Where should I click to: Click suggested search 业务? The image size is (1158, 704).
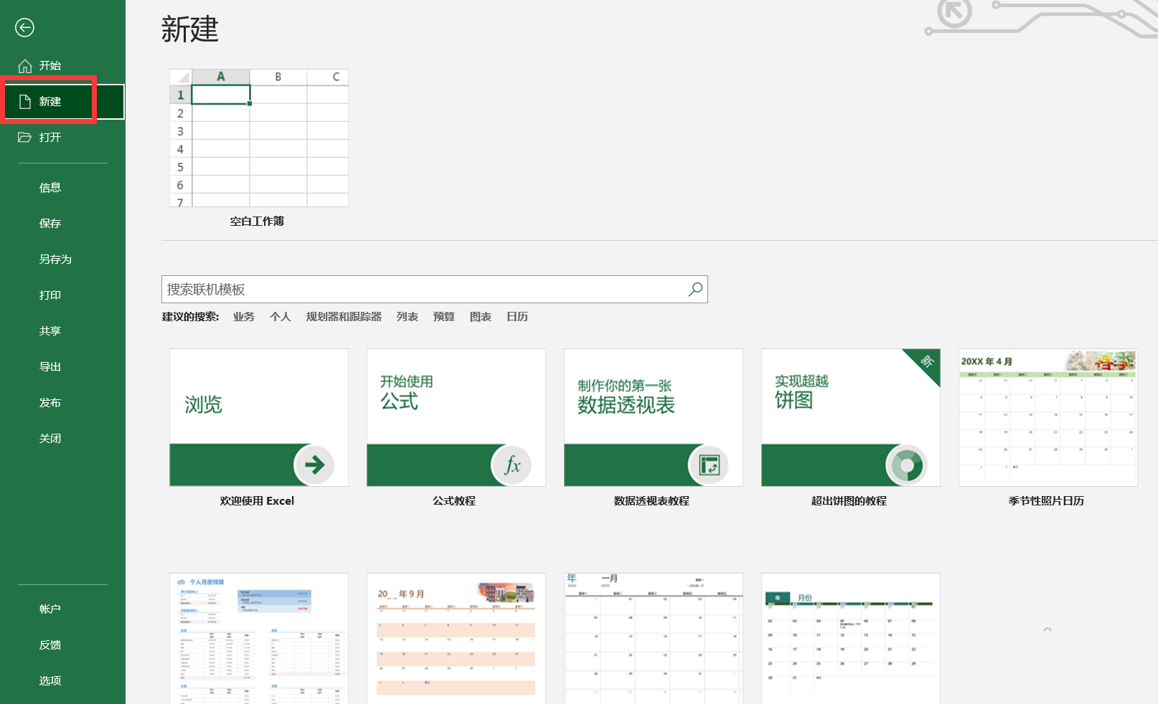point(244,316)
